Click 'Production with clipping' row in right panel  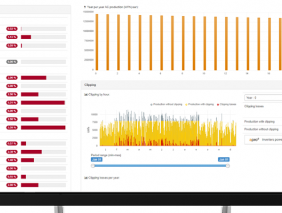[263, 122]
